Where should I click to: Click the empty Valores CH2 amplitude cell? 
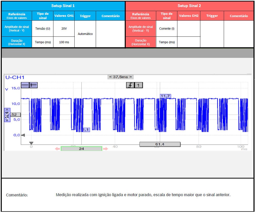(188, 29)
